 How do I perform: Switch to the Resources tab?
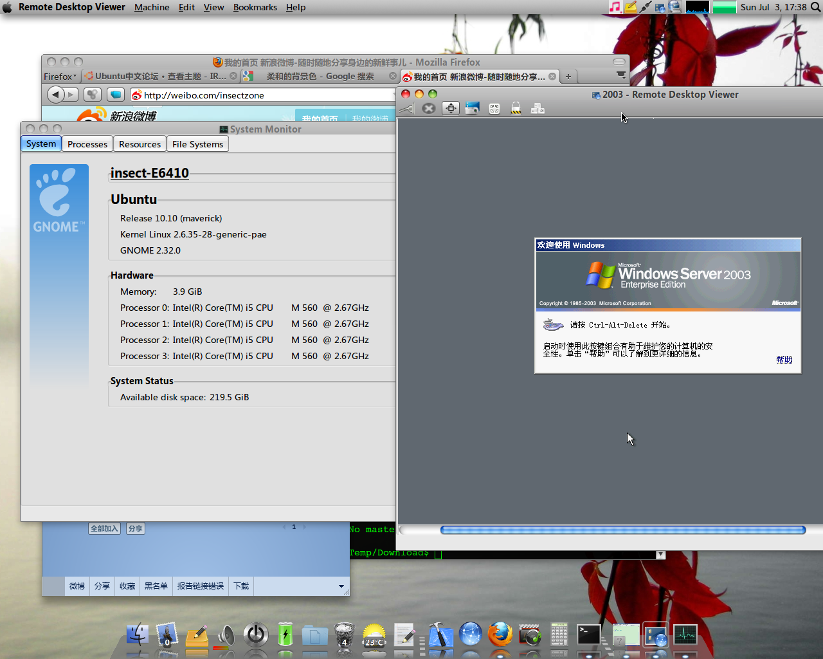click(140, 144)
